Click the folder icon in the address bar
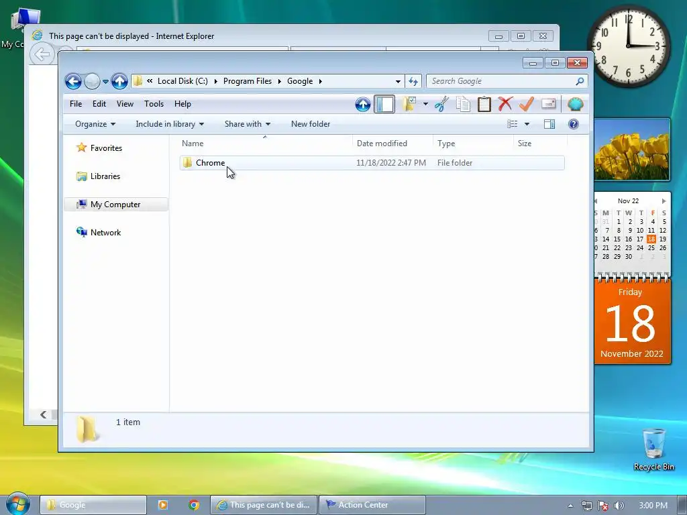This screenshot has height=515, width=687. click(138, 81)
